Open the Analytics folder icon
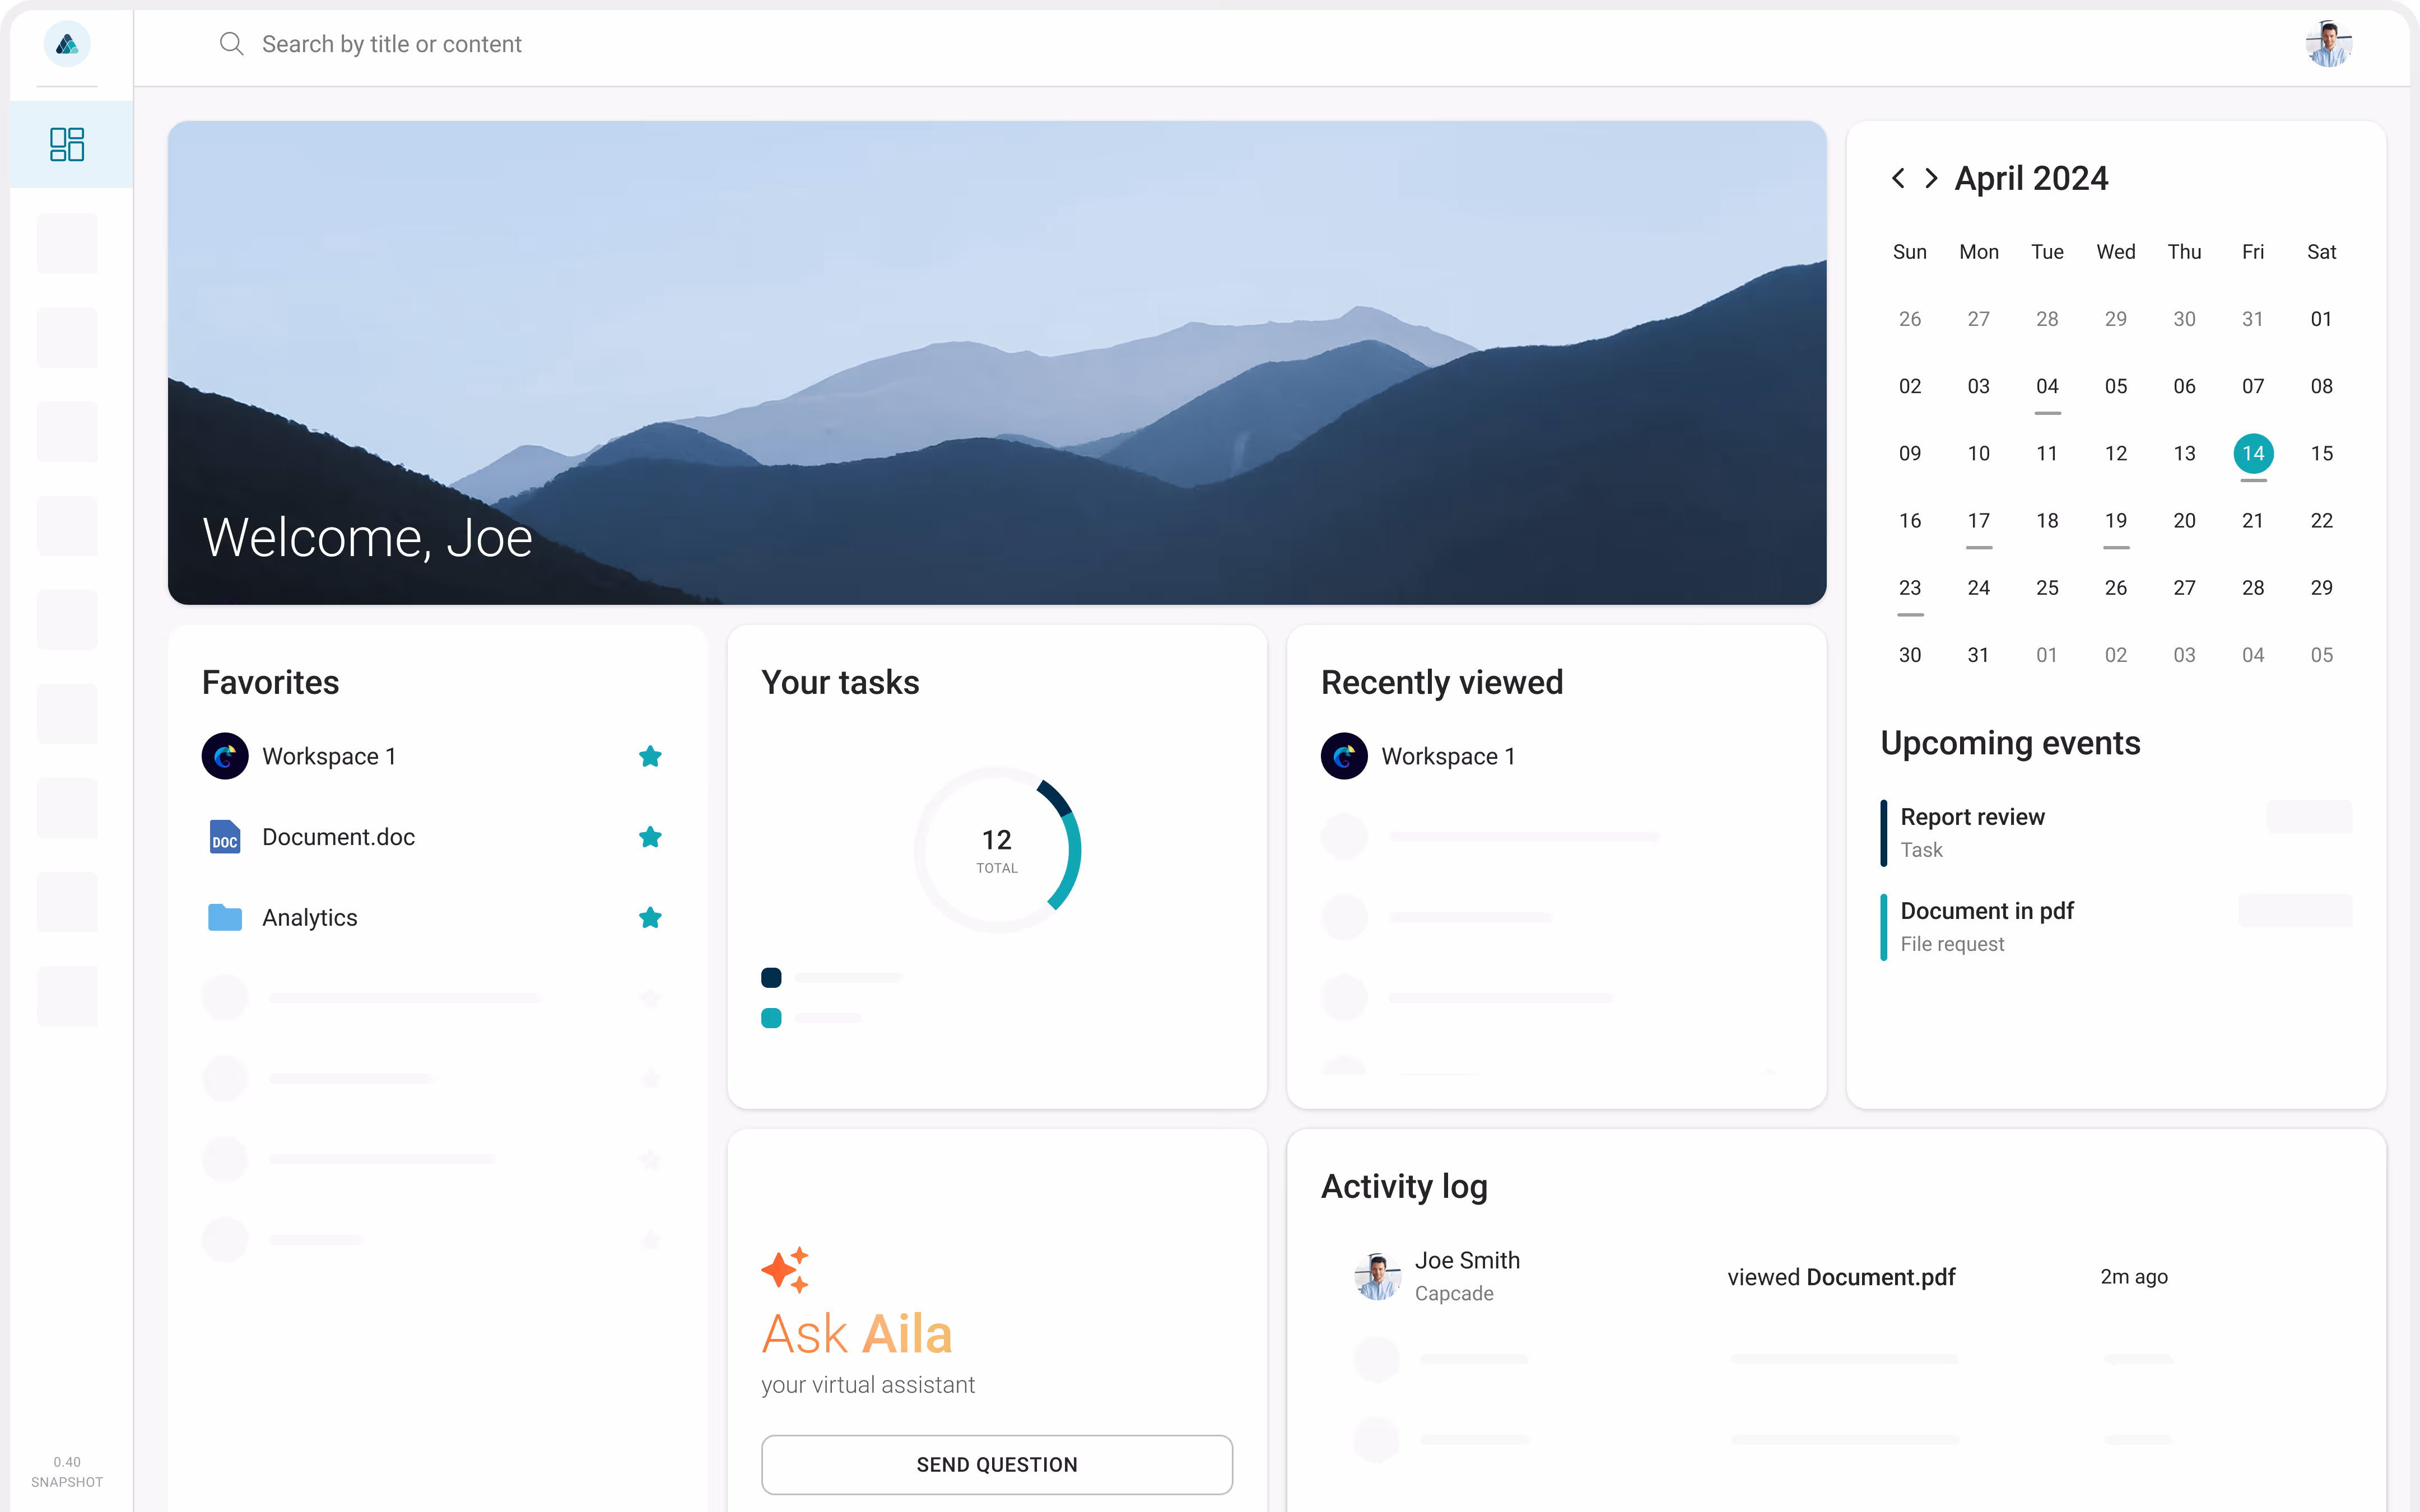The image size is (2420, 1512). tap(225, 917)
